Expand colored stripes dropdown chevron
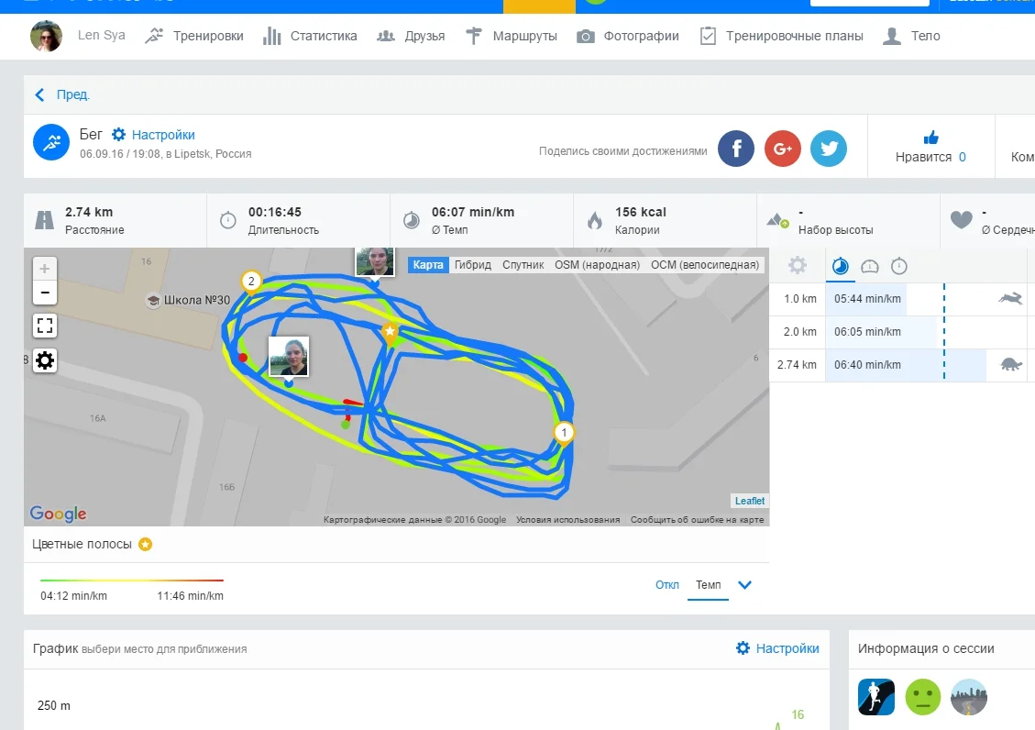This screenshot has height=730, width=1035. coord(744,585)
